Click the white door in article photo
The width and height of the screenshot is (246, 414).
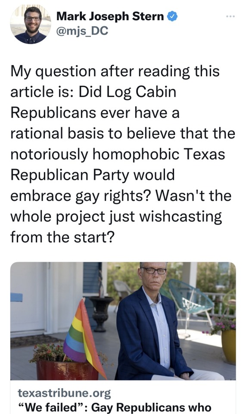pos(29,298)
